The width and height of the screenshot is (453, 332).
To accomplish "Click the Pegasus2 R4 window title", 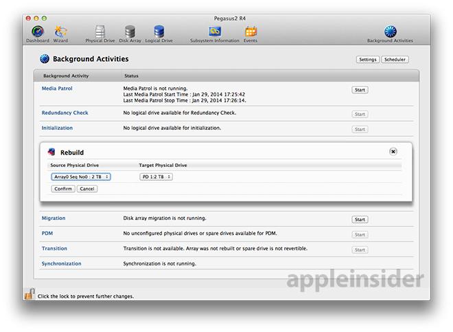I will tap(230, 19).
